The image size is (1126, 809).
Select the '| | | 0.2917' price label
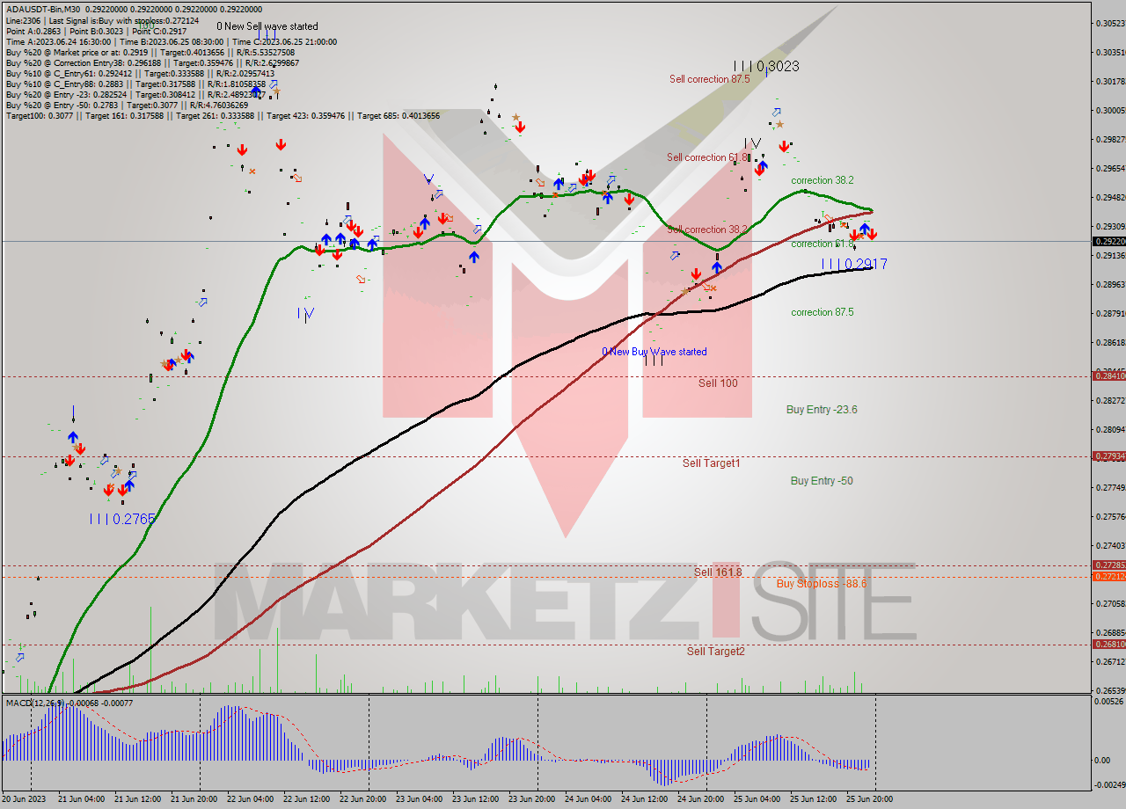[x=853, y=264]
